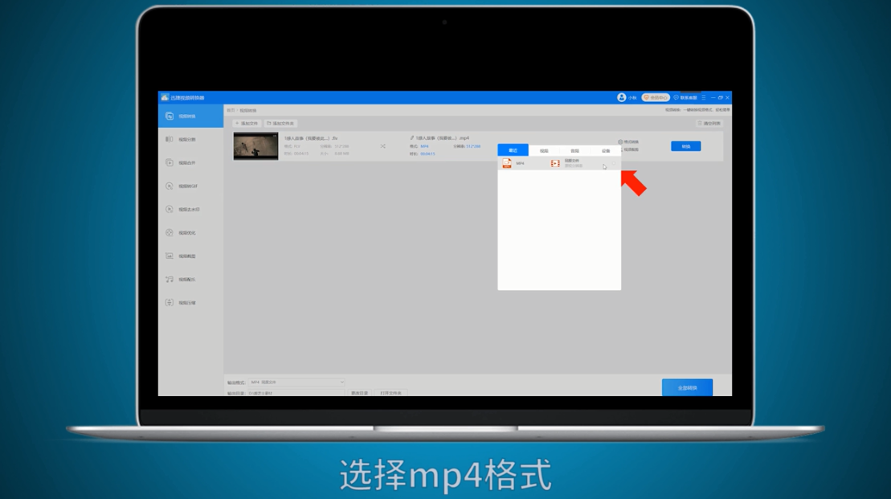
Task: Click the blue 转换 button for the file
Action: pos(686,146)
